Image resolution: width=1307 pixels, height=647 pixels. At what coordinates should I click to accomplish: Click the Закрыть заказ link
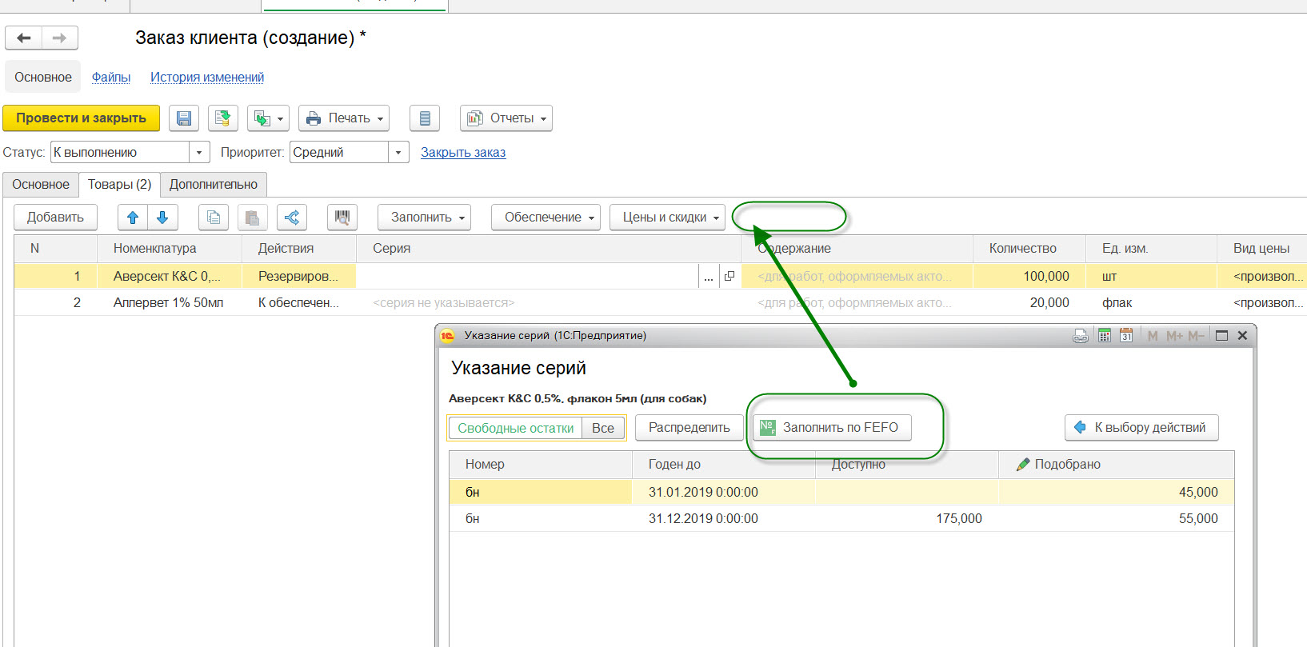tap(463, 152)
